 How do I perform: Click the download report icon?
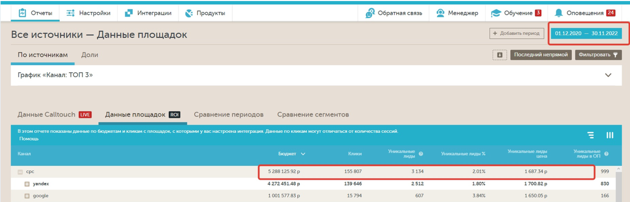tap(500, 55)
